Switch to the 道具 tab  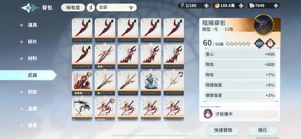tap(32, 25)
